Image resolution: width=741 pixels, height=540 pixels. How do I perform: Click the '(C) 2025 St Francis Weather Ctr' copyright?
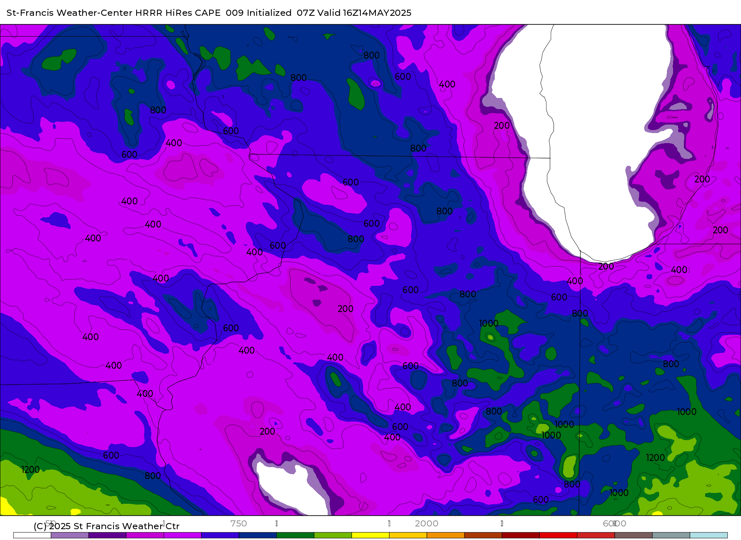click(x=107, y=526)
